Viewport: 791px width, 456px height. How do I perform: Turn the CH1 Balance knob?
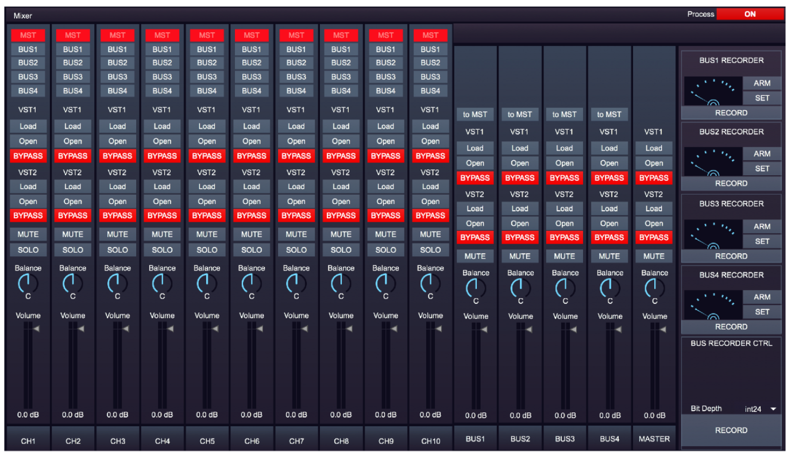point(28,283)
